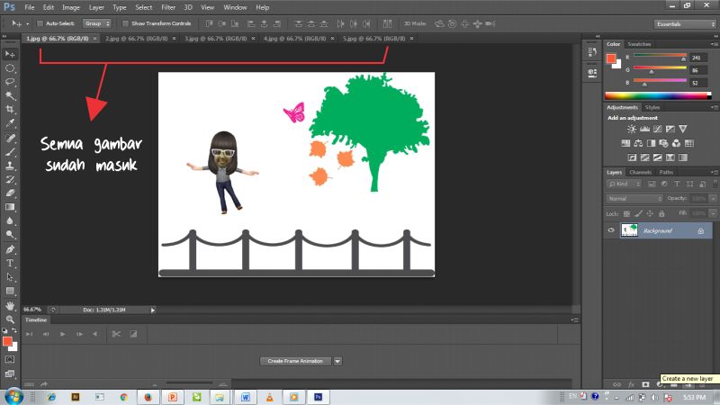Switch to the 3.jpg document tab

click(215, 39)
